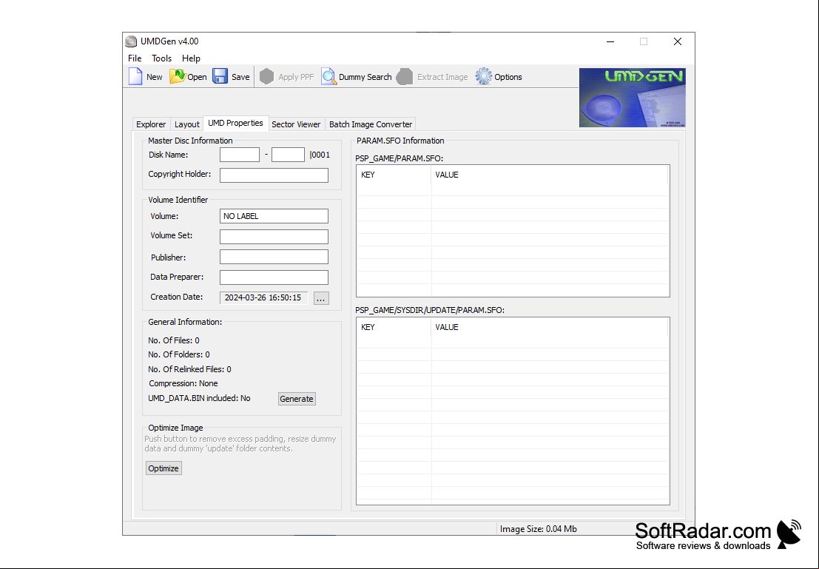Click the 'Compression: None' text
This screenshot has width=819, height=569.
(x=183, y=383)
